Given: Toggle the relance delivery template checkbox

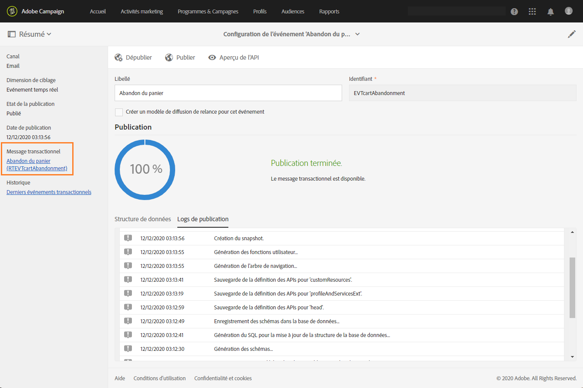Looking at the screenshot, I should [x=119, y=112].
